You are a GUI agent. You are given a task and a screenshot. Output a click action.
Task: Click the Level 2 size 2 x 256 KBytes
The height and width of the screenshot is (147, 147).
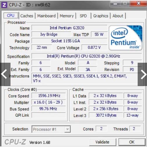[x=106, y=109]
